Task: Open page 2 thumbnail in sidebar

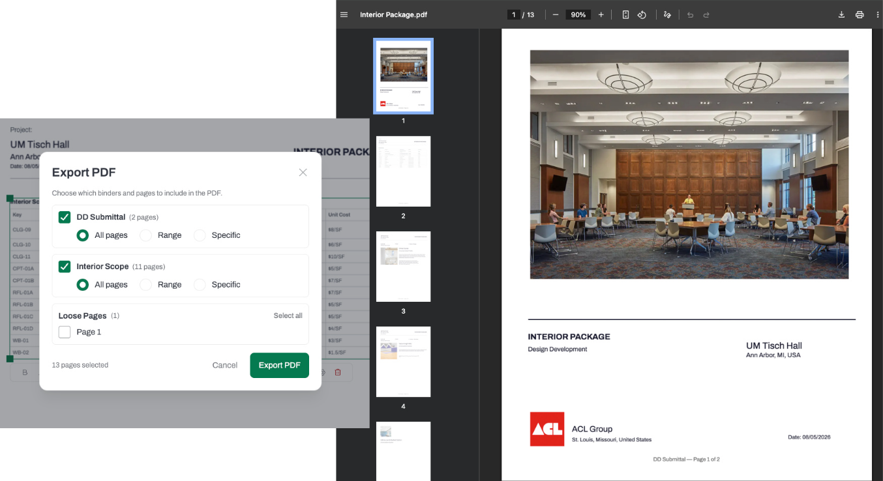Action: tap(403, 171)
